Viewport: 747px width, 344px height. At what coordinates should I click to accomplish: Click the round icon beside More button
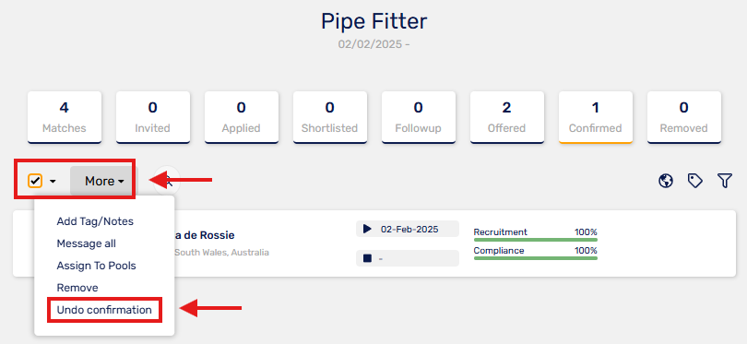coord(167,181)
